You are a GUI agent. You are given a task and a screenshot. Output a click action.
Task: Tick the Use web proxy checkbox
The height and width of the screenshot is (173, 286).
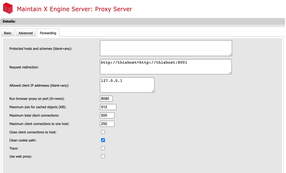103,157
